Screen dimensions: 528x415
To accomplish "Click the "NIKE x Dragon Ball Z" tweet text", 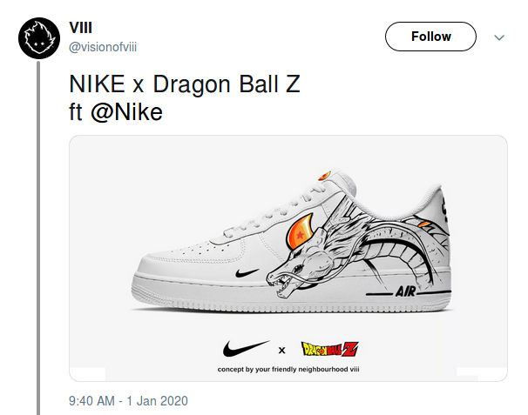I will pos(184,86).
